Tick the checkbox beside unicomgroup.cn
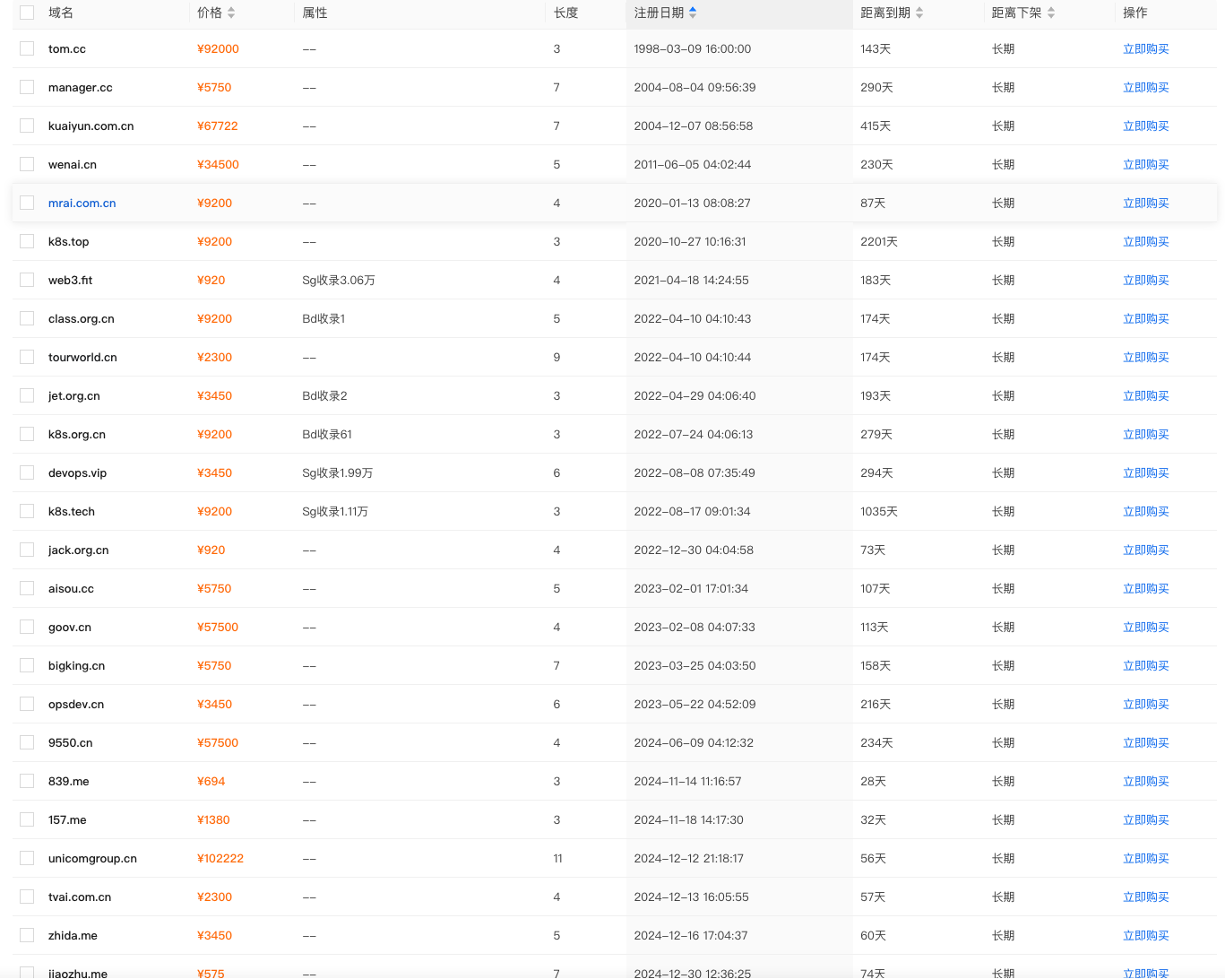The height and width of the screenshot is (979, 1225). coord(27,859)
